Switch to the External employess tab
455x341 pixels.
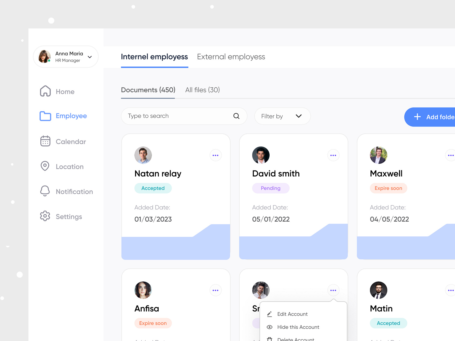coord(231,57)
